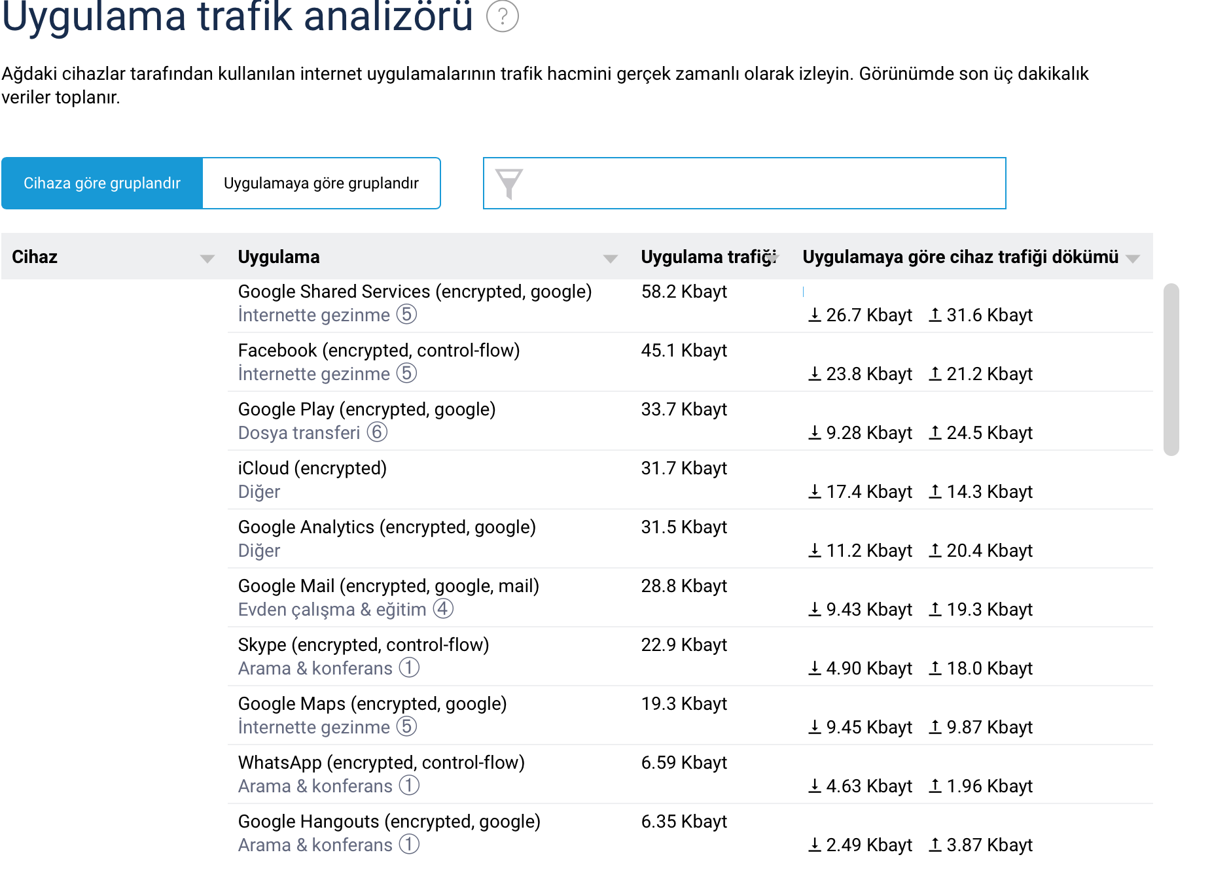The width and height of the screenshot is (1212, 878).
Task: Select Google Maps (encrypted, google) entry
Action: pyautogui.click(x=372, y=704)
